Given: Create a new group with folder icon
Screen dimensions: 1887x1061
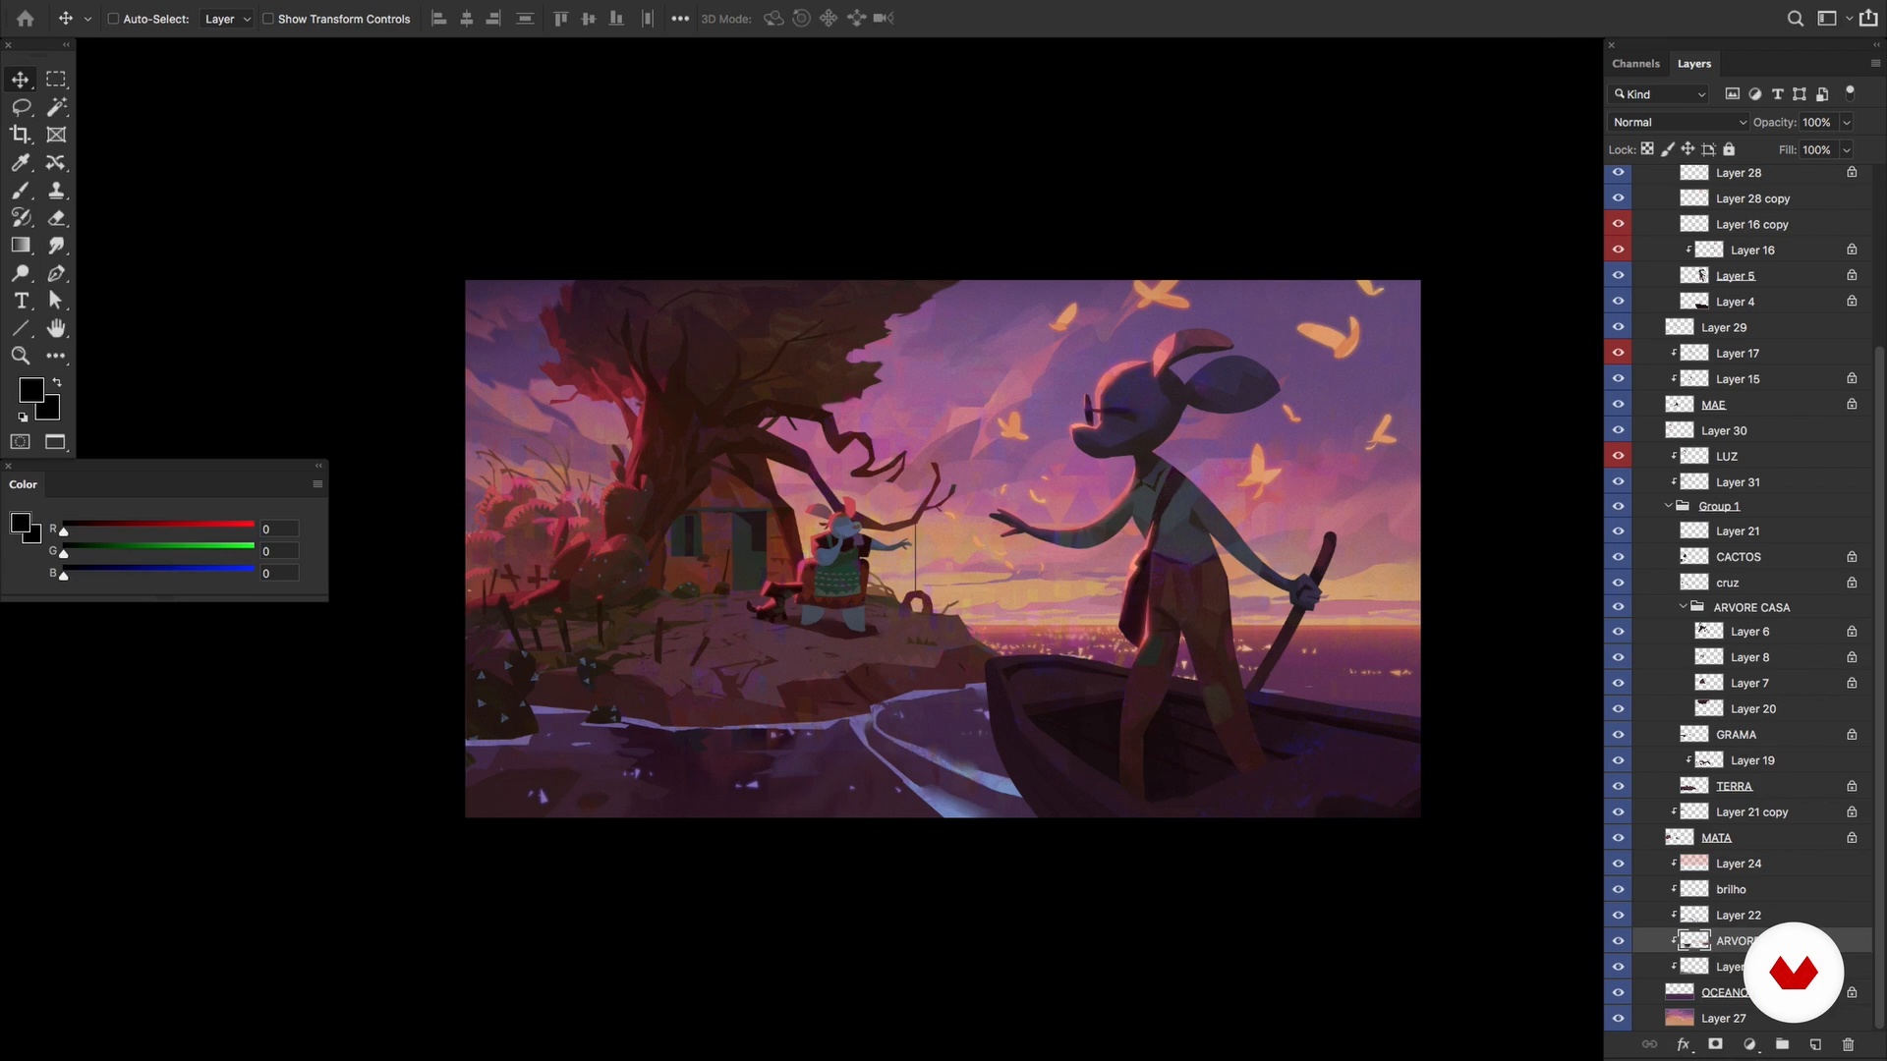Looking at the screenshot, I should (1782, 1044).
